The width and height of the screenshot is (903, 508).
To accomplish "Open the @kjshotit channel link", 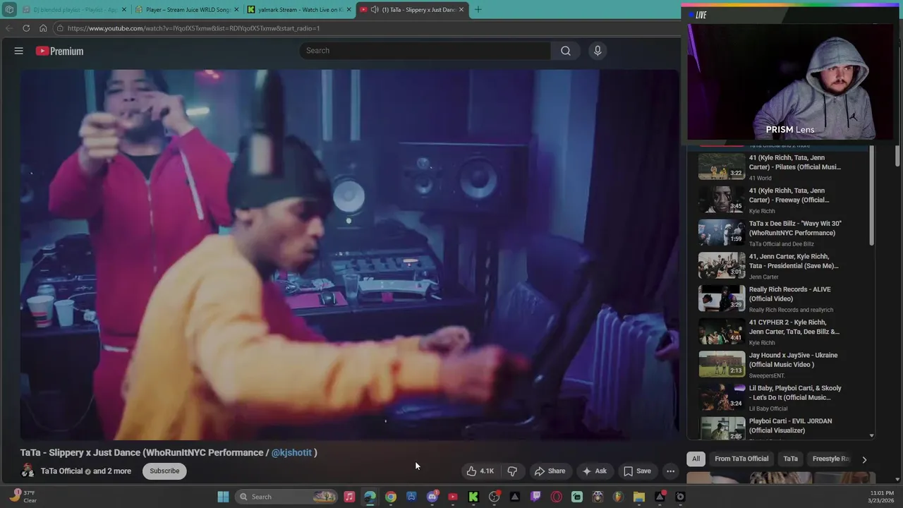I will [x=291, y=453].
